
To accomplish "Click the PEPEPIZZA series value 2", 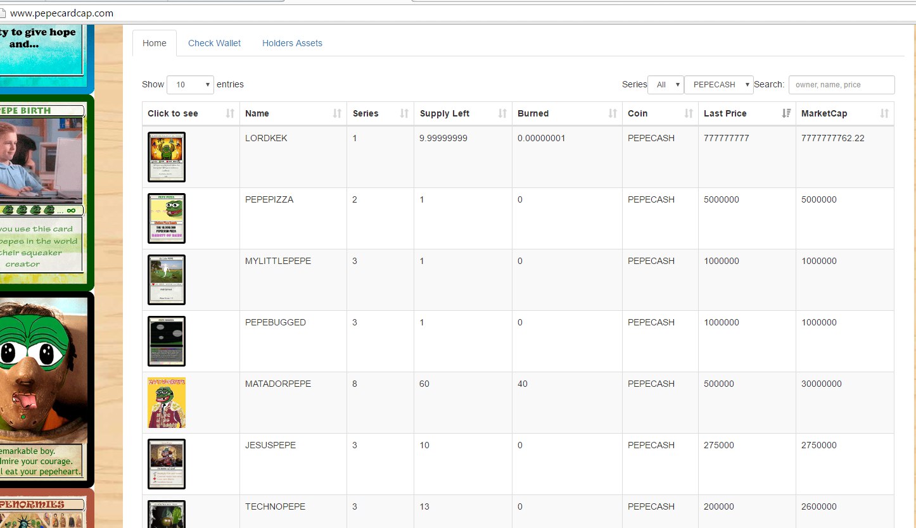I will (355, 199).
